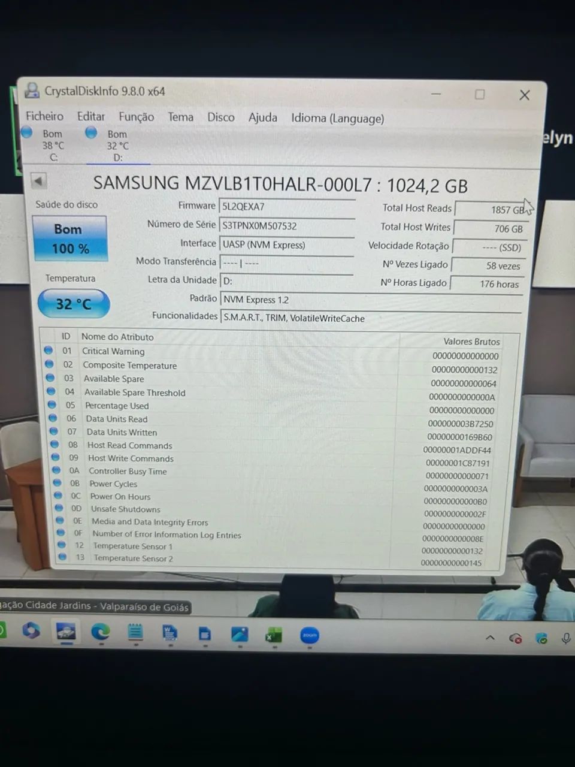Open the Idioma (Language) menu
This screenshot has width=575, height=767.
coord(337,118)
